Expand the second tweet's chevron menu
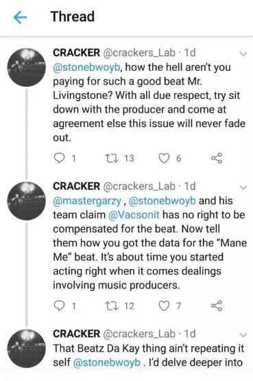Viewport: 253px width, 381px height. click(x=243, y=187)
